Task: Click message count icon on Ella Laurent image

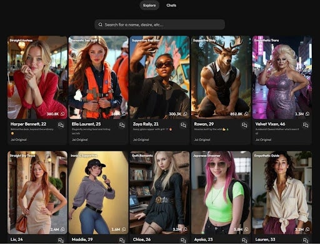Action: click(124, 114)
